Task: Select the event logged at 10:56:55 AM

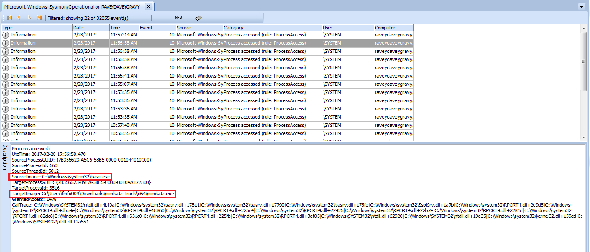Action: [x=207, y=133]
